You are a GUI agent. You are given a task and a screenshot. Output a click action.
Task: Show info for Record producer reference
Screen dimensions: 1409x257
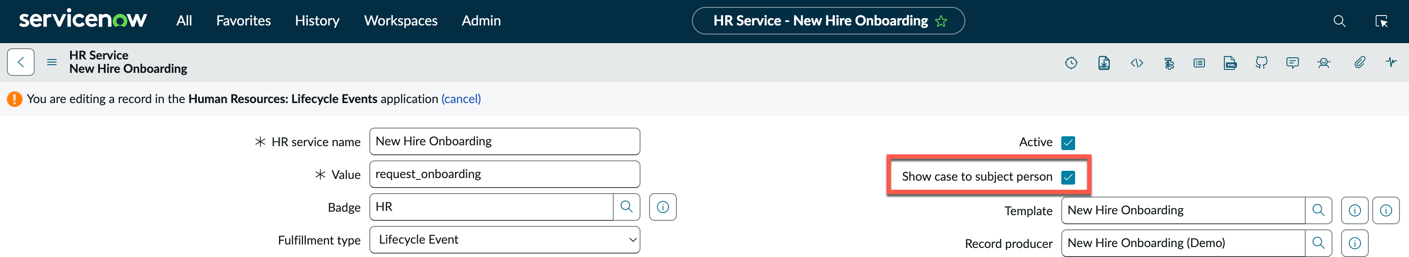pos(1355,243)
